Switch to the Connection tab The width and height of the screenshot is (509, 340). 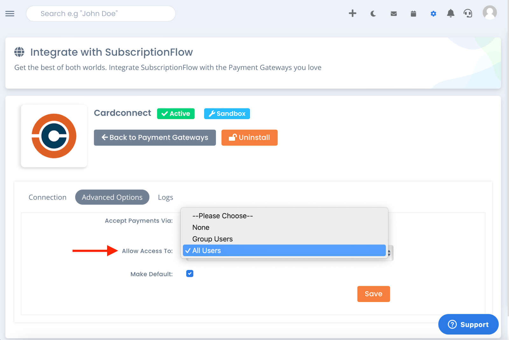(48, 197)
